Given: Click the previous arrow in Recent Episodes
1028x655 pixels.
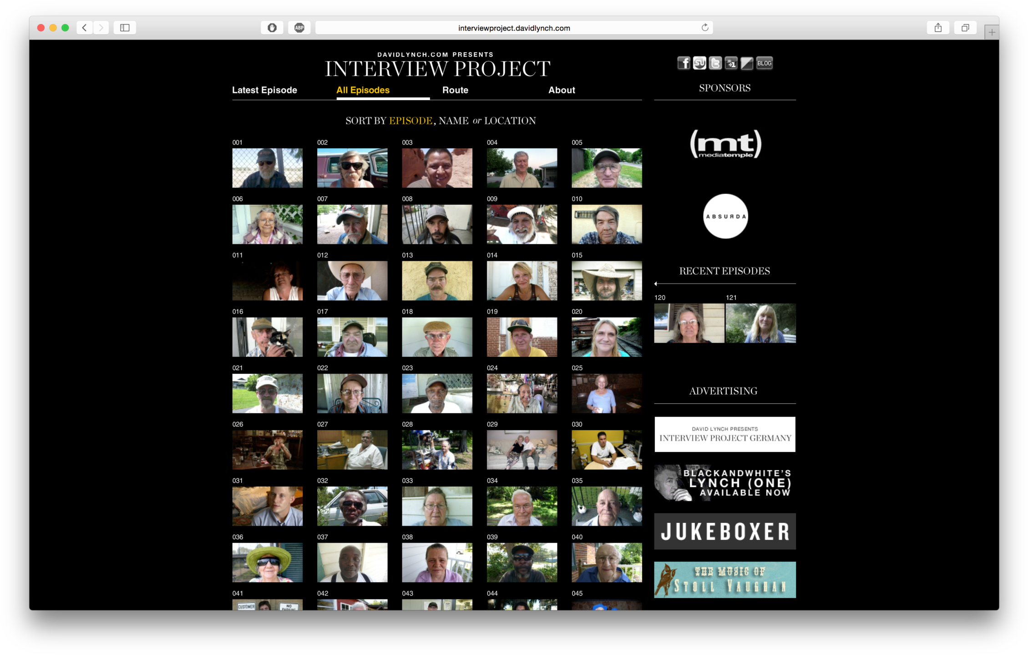Looking at the screenshot, I should [x=656, y=284].
